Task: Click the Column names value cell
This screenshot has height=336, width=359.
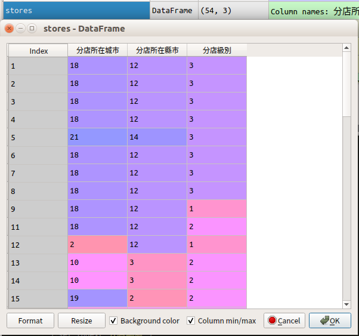Action: pos(314,11)
